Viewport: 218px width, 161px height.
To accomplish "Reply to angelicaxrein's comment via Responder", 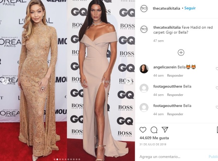I will coord(175,76).
